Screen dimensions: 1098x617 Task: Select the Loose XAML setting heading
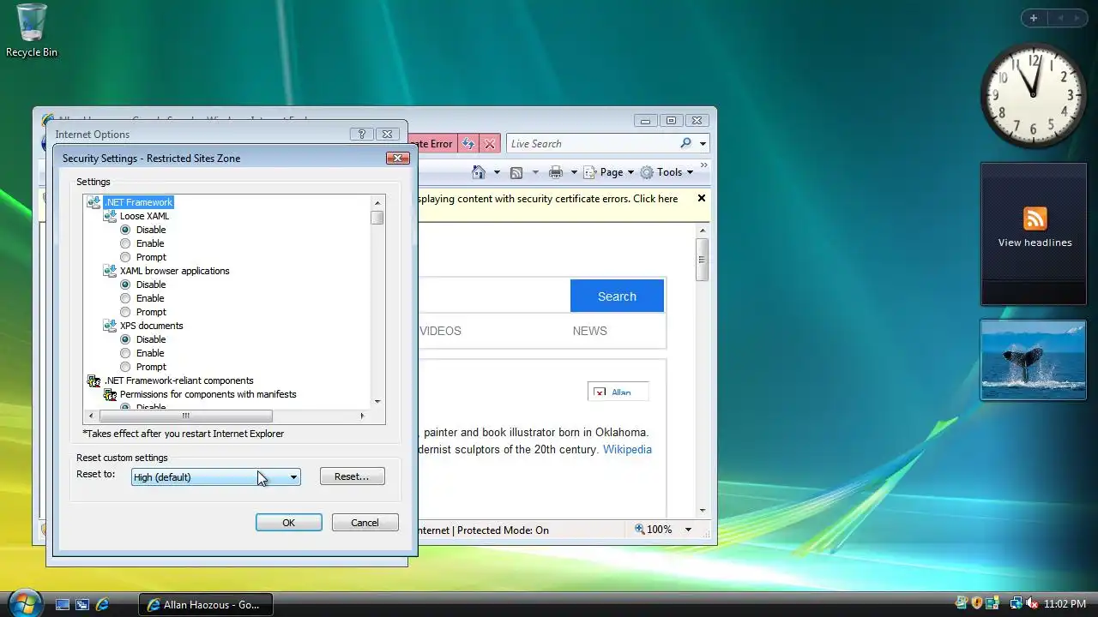pos(144,216)
